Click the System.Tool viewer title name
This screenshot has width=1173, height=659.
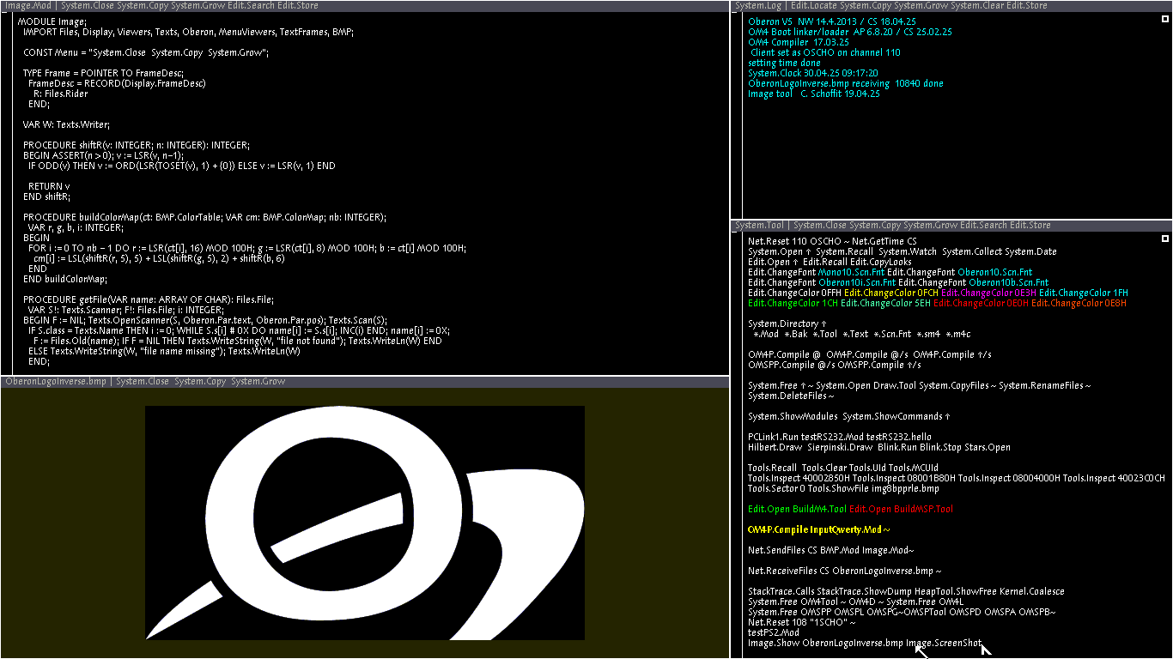pyautogui.click(x=759, y=226)
